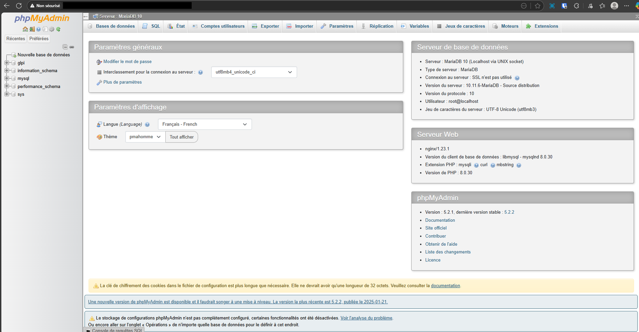This screenshot has width=639, height=332.
Task: Expand the sys database node
Action: click(x=6, y=94)
